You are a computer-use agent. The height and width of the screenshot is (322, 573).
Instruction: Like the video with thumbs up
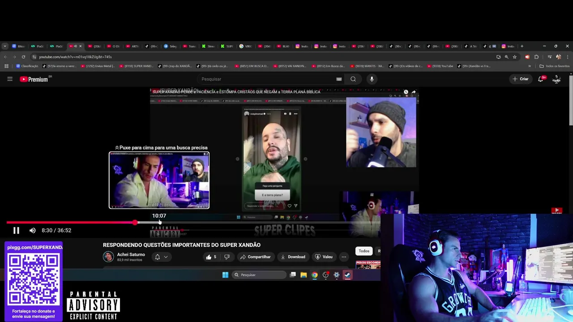[x=211, y=257]
